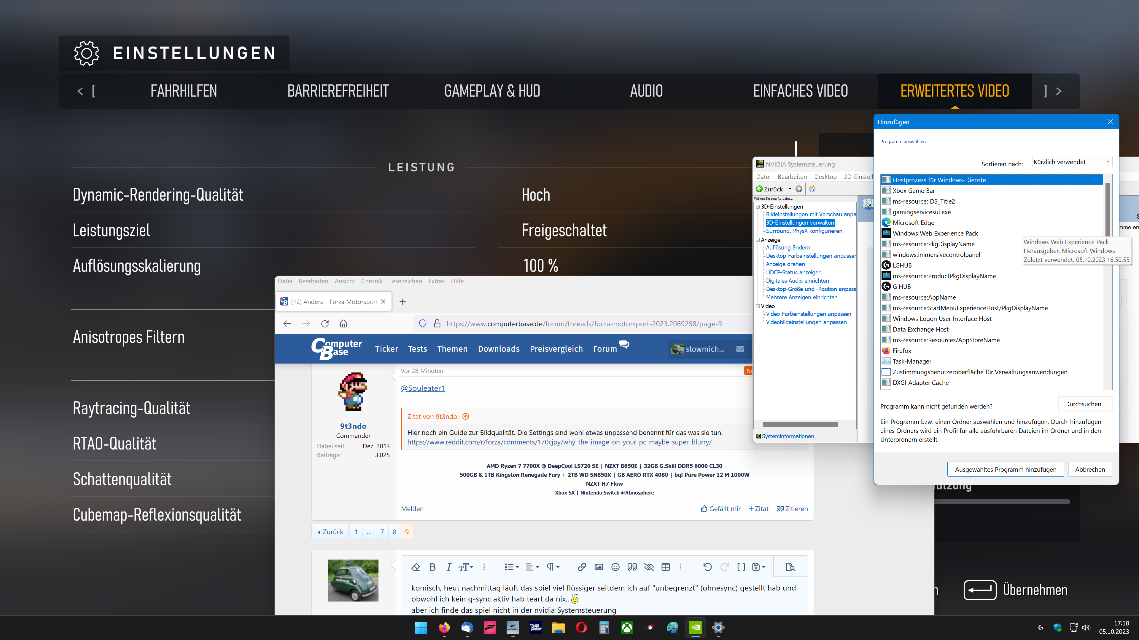This screenshot has height=640, width=1139.
Task: Insert a table in the reply editor
Action: (x=666, y=567)
